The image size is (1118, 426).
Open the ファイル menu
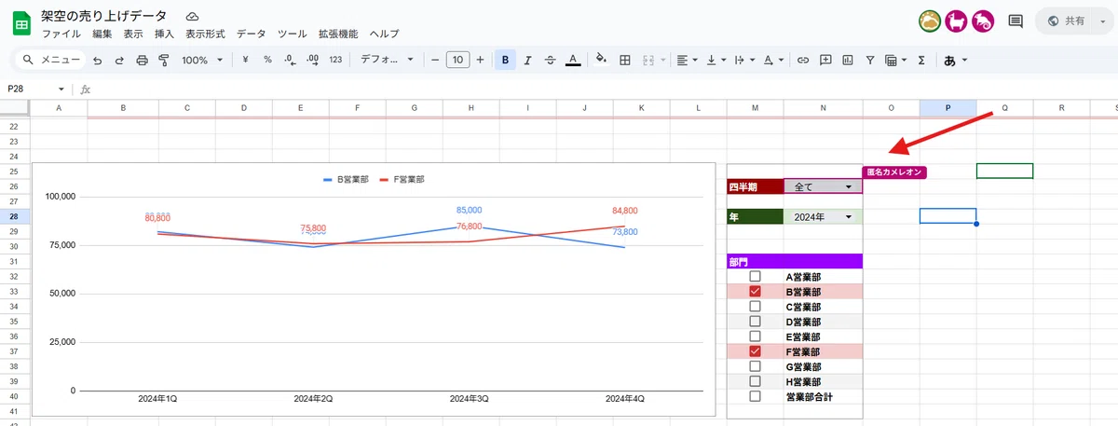tap(61, 34)
